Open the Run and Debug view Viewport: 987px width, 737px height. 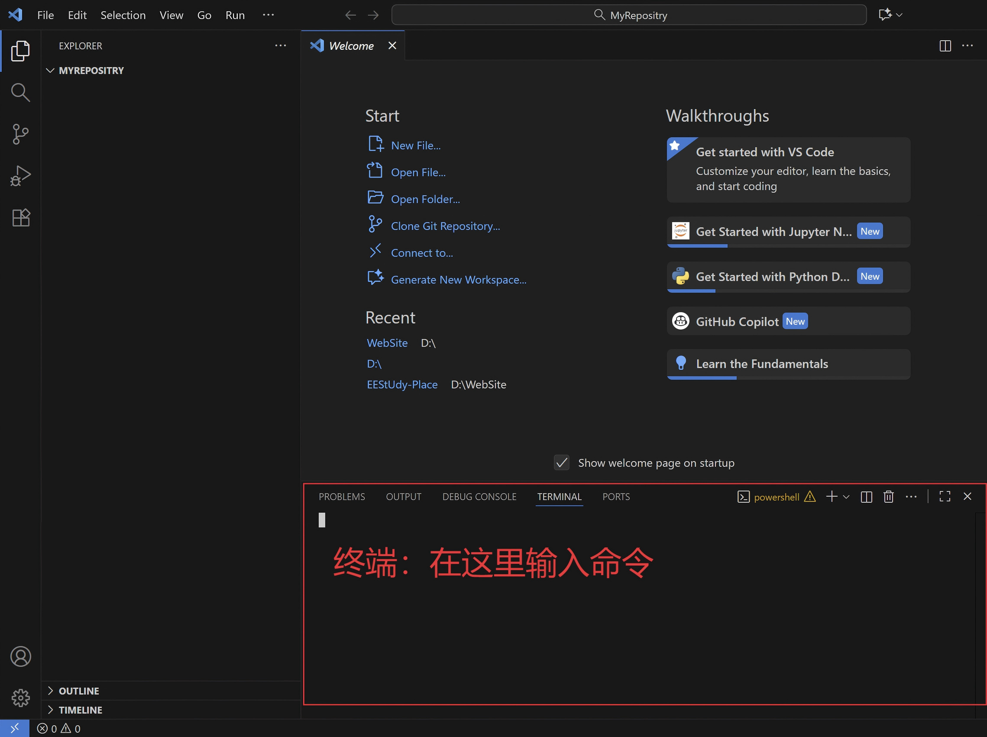click(20, 176)
